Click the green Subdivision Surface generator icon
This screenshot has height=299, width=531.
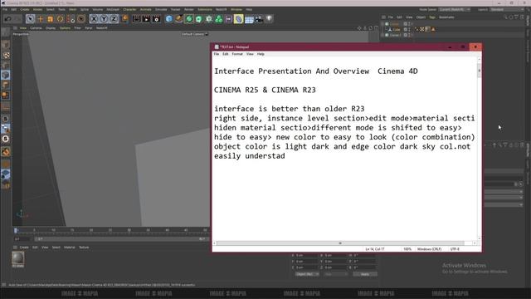(x=189, y=19)
